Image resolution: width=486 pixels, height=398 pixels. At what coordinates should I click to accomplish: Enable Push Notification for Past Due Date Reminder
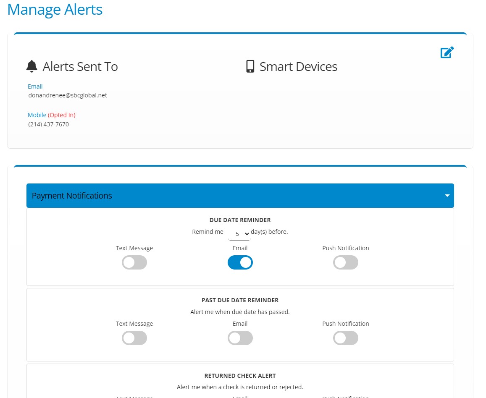346,338
